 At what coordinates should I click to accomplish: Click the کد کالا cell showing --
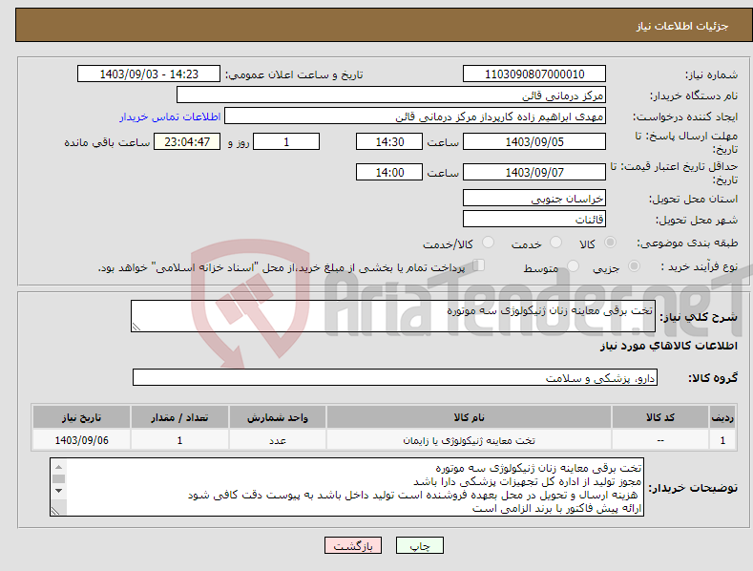coord(659,440)
